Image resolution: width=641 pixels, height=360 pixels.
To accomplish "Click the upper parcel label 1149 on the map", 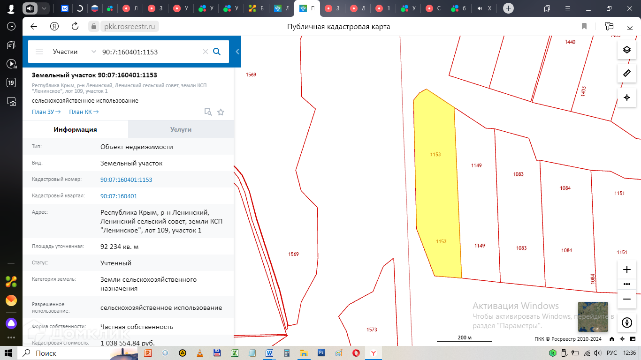I will [x=476, y=165].
